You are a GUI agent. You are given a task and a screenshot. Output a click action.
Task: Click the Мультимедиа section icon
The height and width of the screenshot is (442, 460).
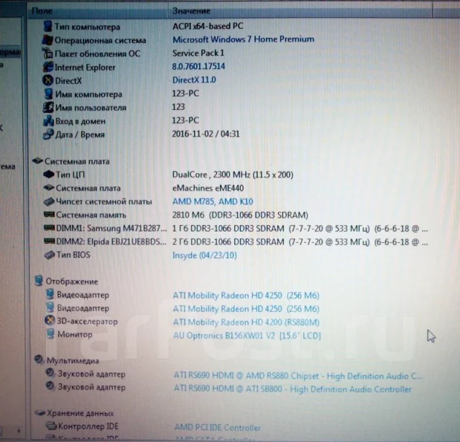[39, 359]
